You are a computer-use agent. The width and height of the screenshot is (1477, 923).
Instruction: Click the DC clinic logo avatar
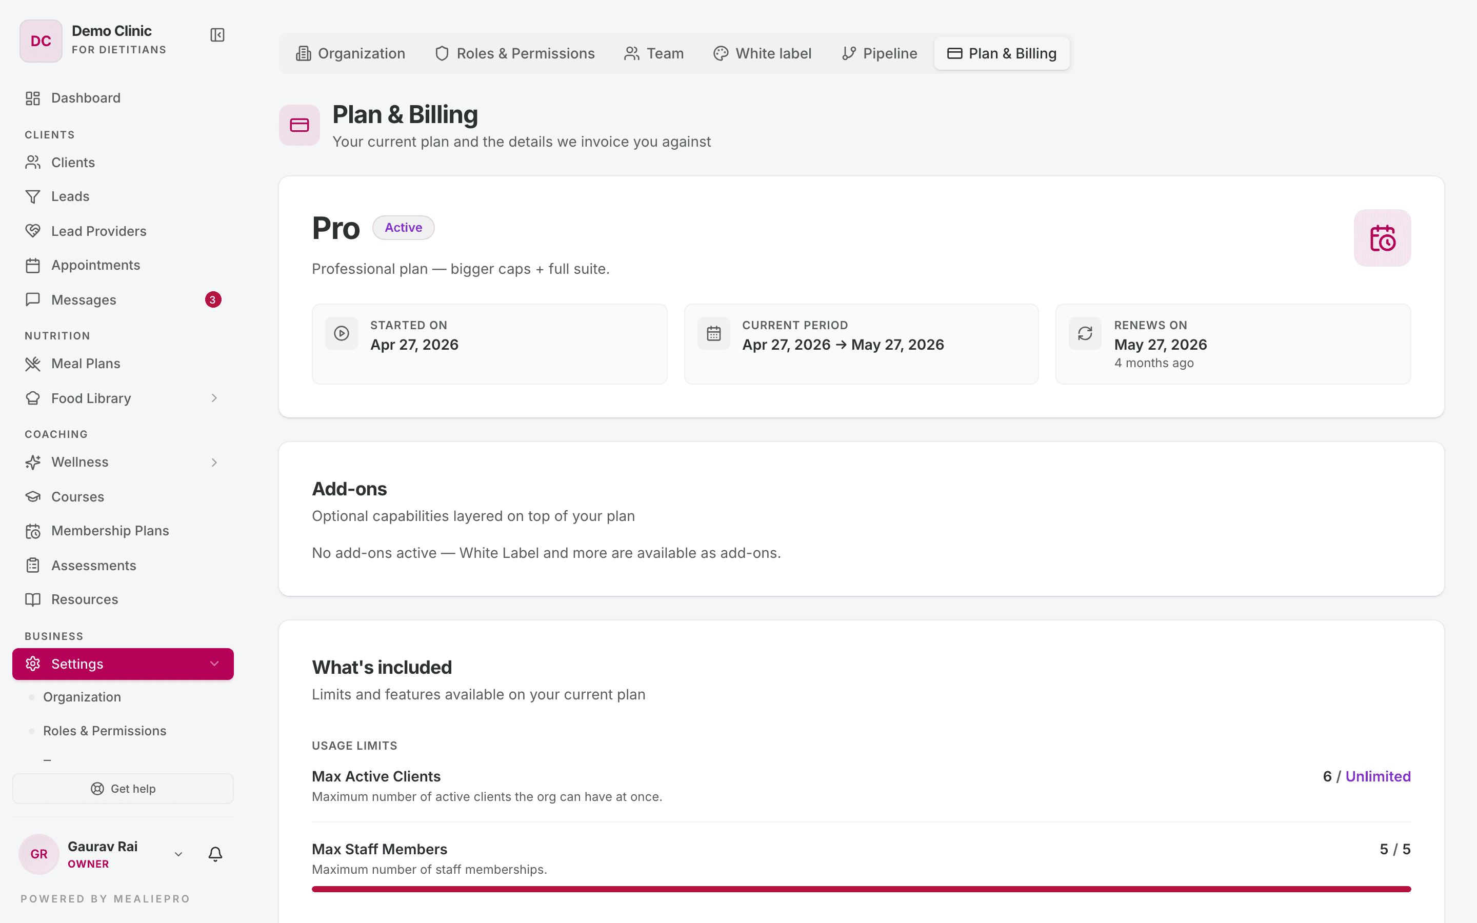pos(41,41)
